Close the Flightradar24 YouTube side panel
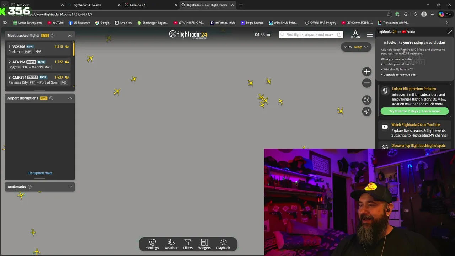 pos(450,32)
